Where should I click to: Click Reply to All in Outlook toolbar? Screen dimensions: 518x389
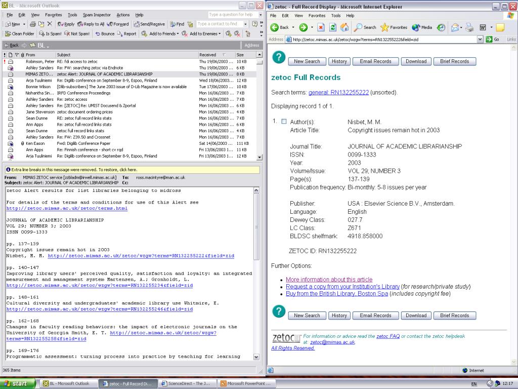click(x=91, y=24)
